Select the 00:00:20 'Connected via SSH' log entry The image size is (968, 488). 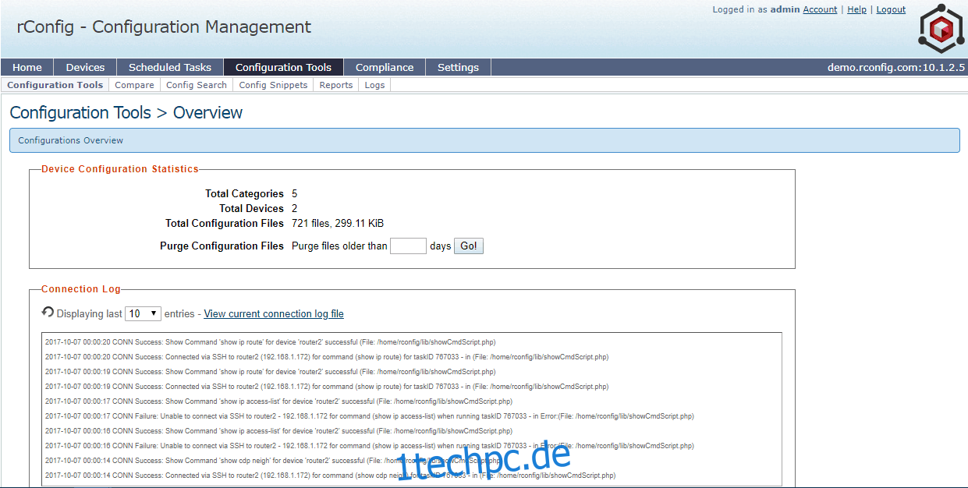click(x=327, y=357)
